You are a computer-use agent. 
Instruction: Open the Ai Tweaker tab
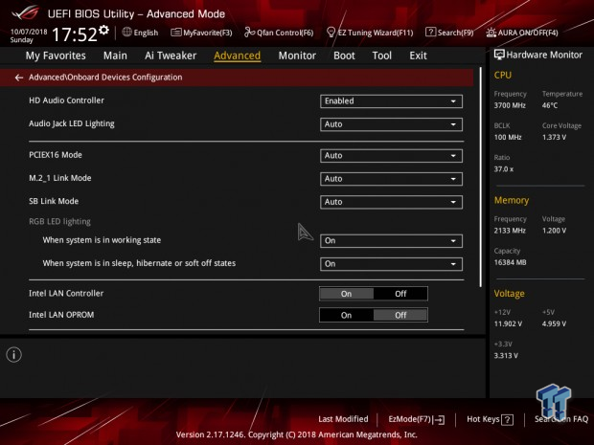click(x=171, y=56)
